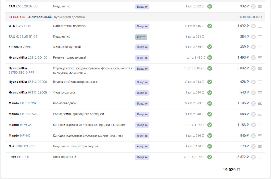The height and width of the screenshot is (179, 271).
Task: Open part number 51750-2B010-FFF
Action: pyautogui.click(x=21, y=73)
